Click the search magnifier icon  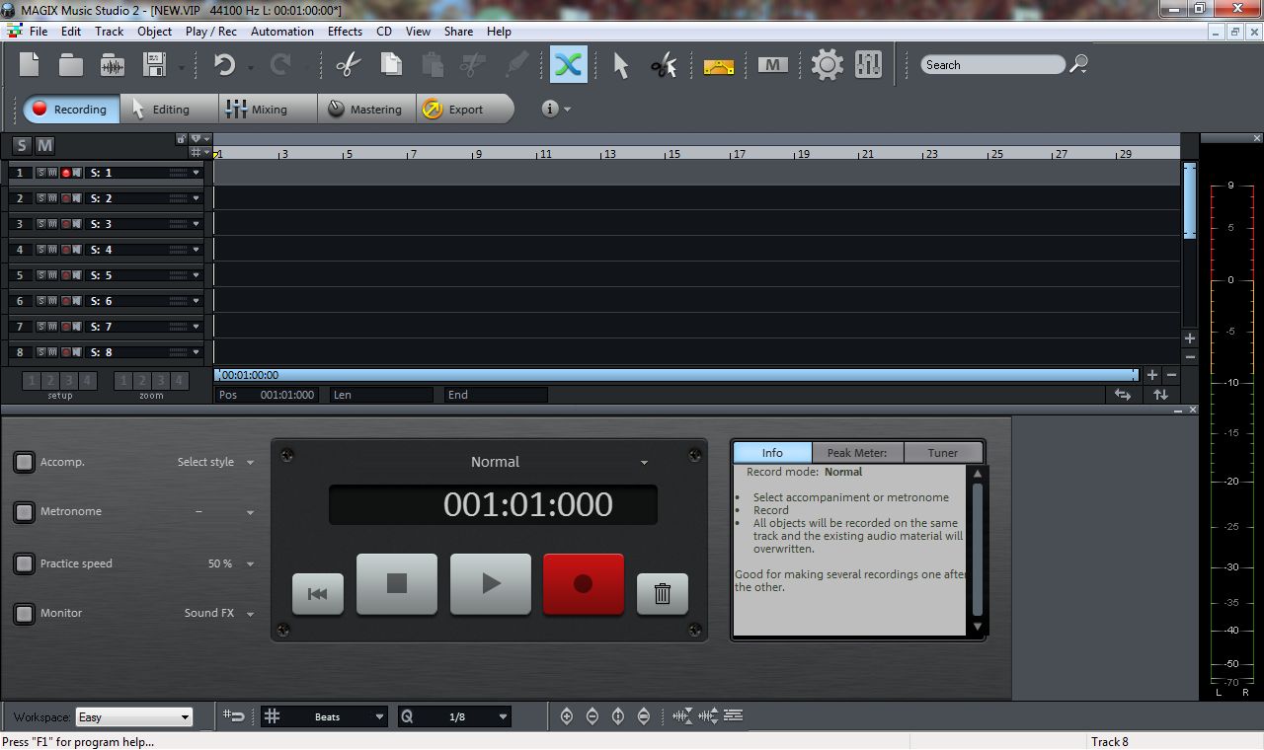pyautogui.click(x=1079, y=64)
